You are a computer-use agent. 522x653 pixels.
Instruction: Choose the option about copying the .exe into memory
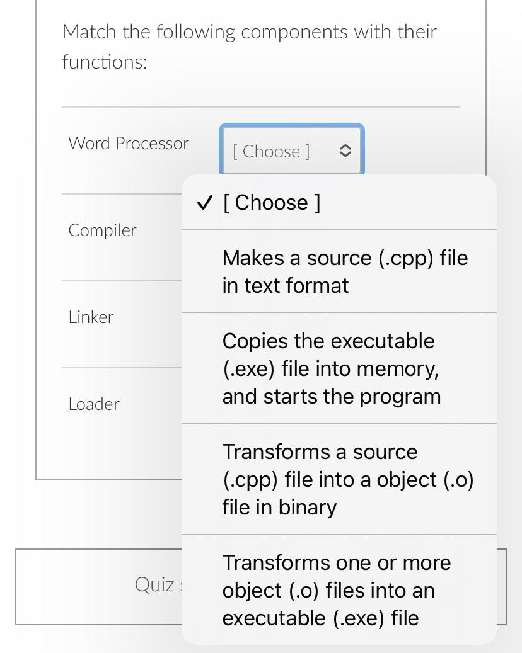pos(331,368)
